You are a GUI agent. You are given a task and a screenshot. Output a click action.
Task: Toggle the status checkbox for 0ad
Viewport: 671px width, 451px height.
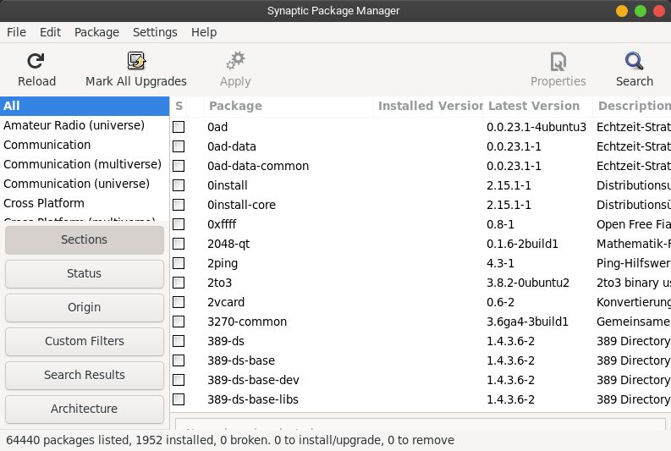[x=179, y=127]
